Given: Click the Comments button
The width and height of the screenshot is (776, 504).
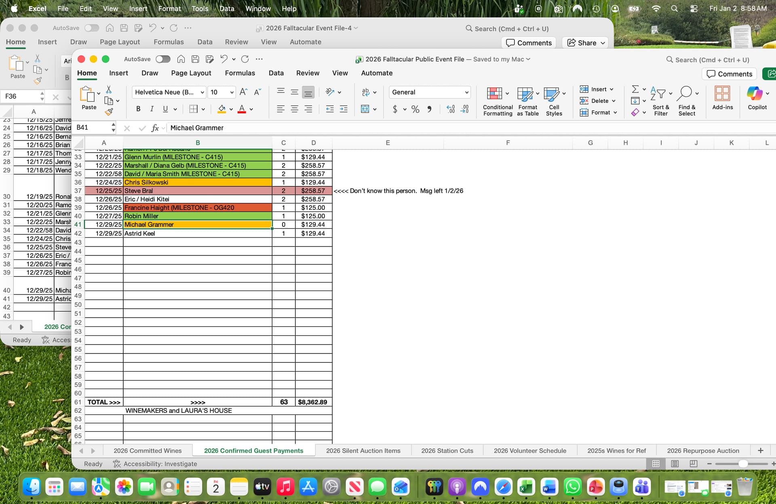Looking at the screenshot, I should tap(730, 74).
